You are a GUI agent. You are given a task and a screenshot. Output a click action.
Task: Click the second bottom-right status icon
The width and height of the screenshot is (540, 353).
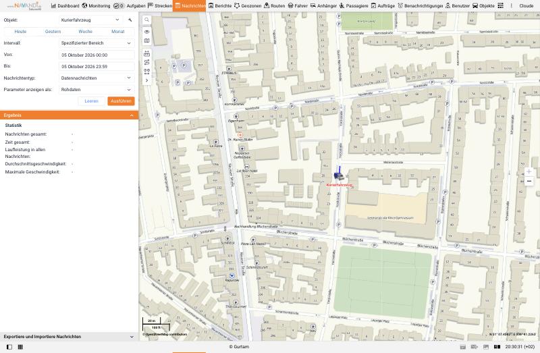475,347
